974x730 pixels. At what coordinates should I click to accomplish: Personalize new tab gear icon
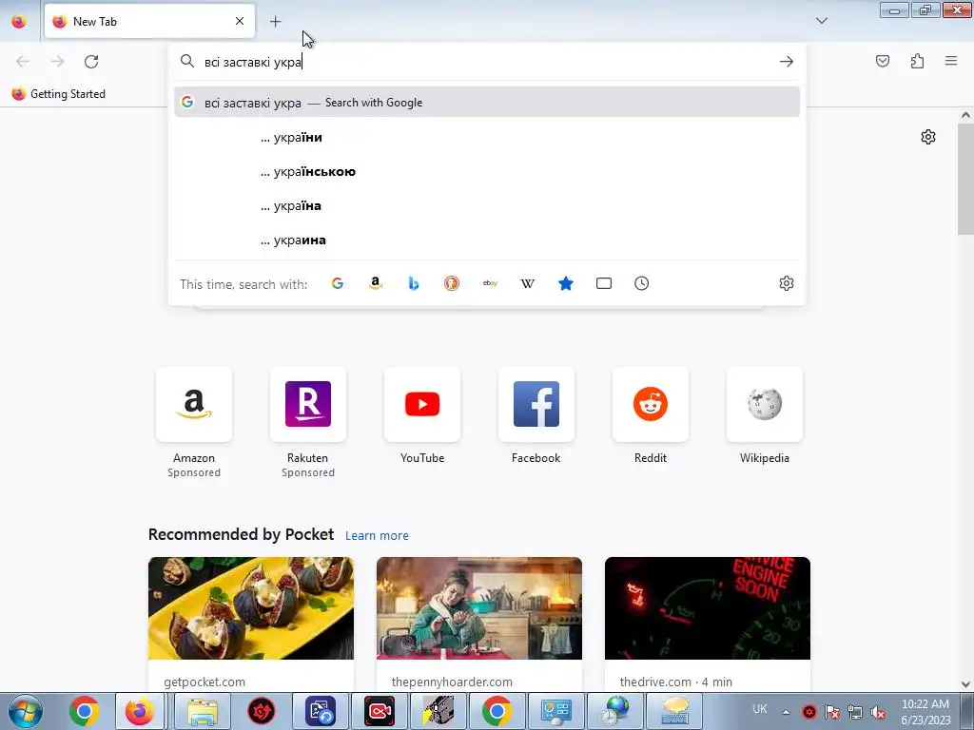[x=928, y=137]
